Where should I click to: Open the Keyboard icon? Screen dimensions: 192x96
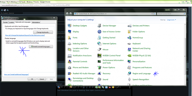129,44
